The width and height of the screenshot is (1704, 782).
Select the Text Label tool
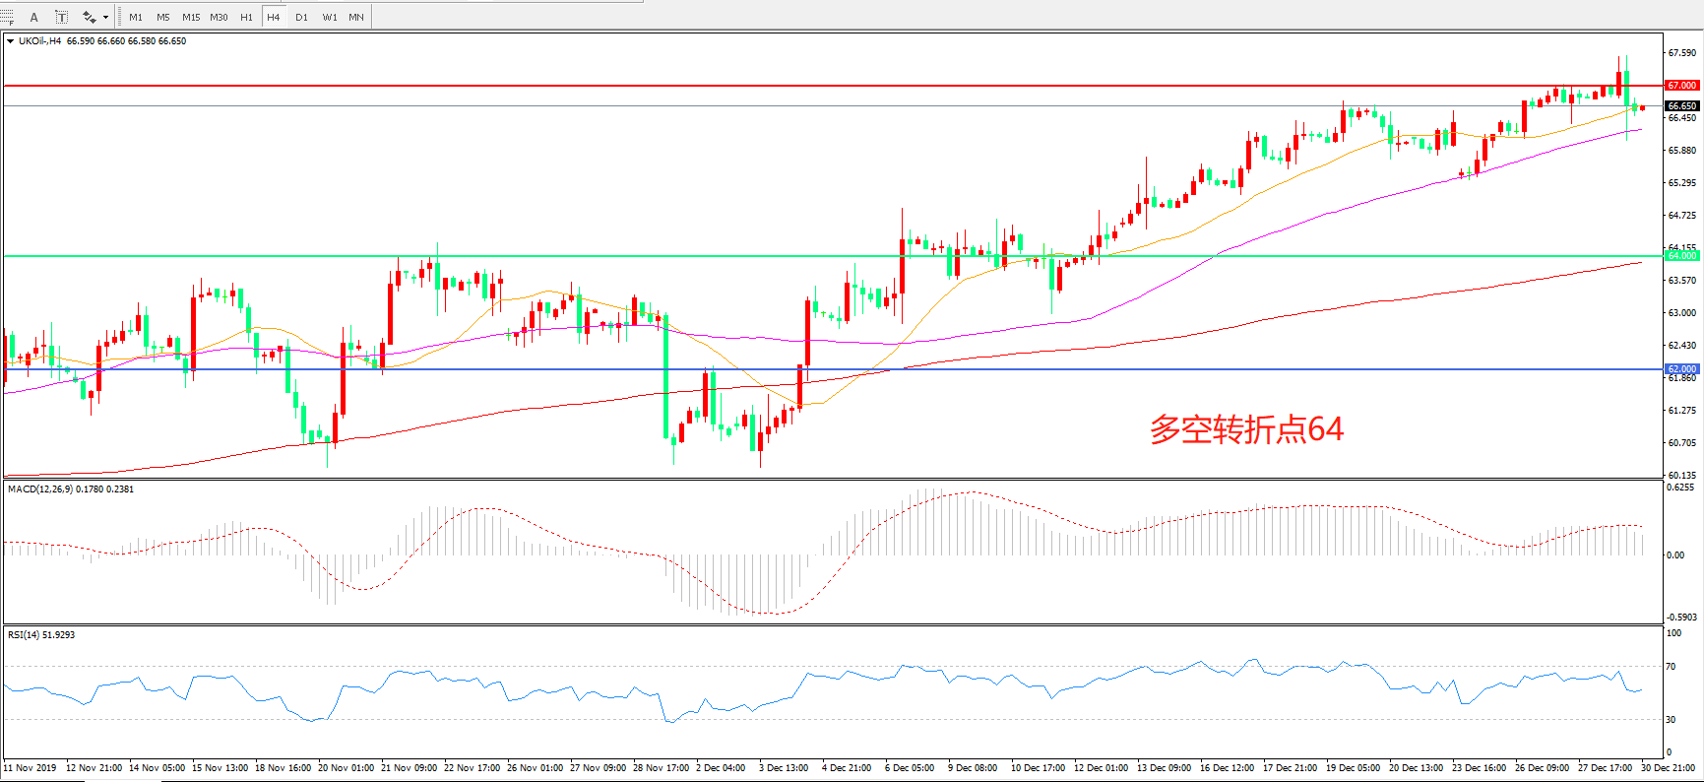[61, 17]
